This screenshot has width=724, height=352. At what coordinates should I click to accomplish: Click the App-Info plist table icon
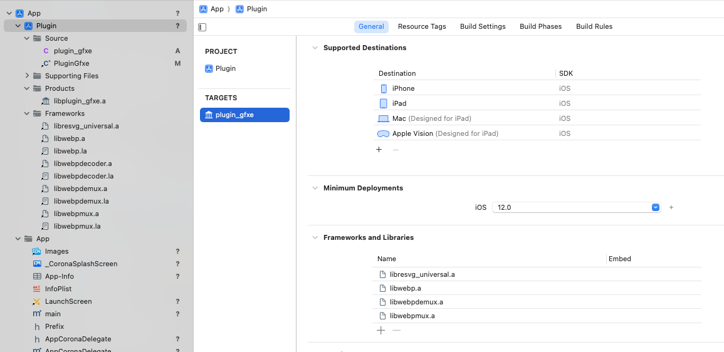tap(37, 276)
